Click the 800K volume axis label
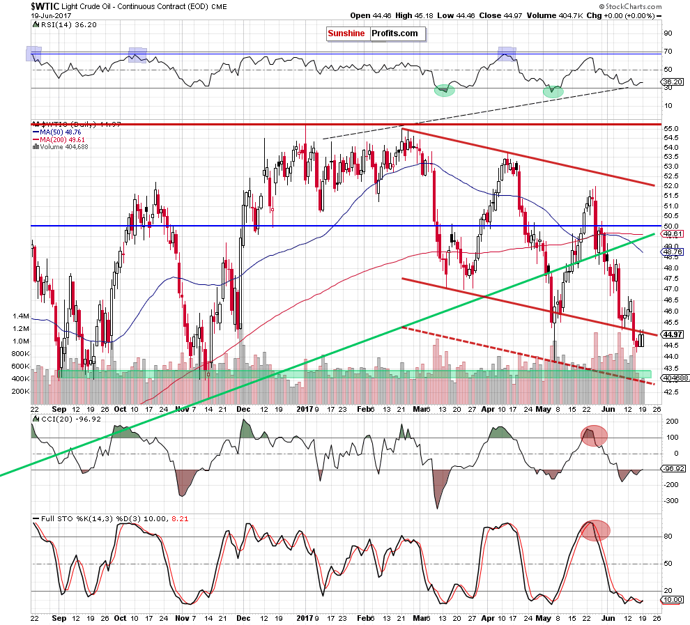This screenshot has width=690, height=625. [20, 354]
